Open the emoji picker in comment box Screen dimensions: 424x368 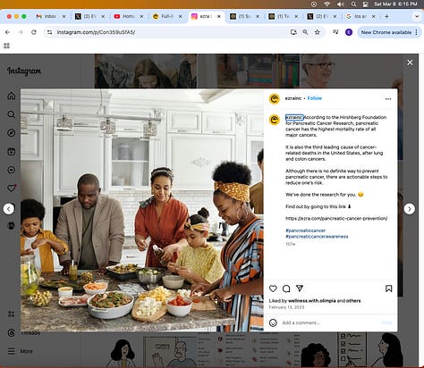click(x=273, y=322)
